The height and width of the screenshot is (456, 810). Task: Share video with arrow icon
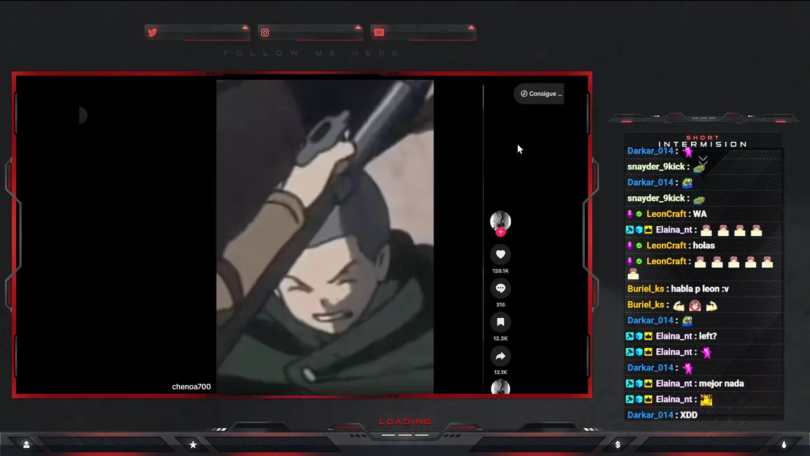(501, 356)
